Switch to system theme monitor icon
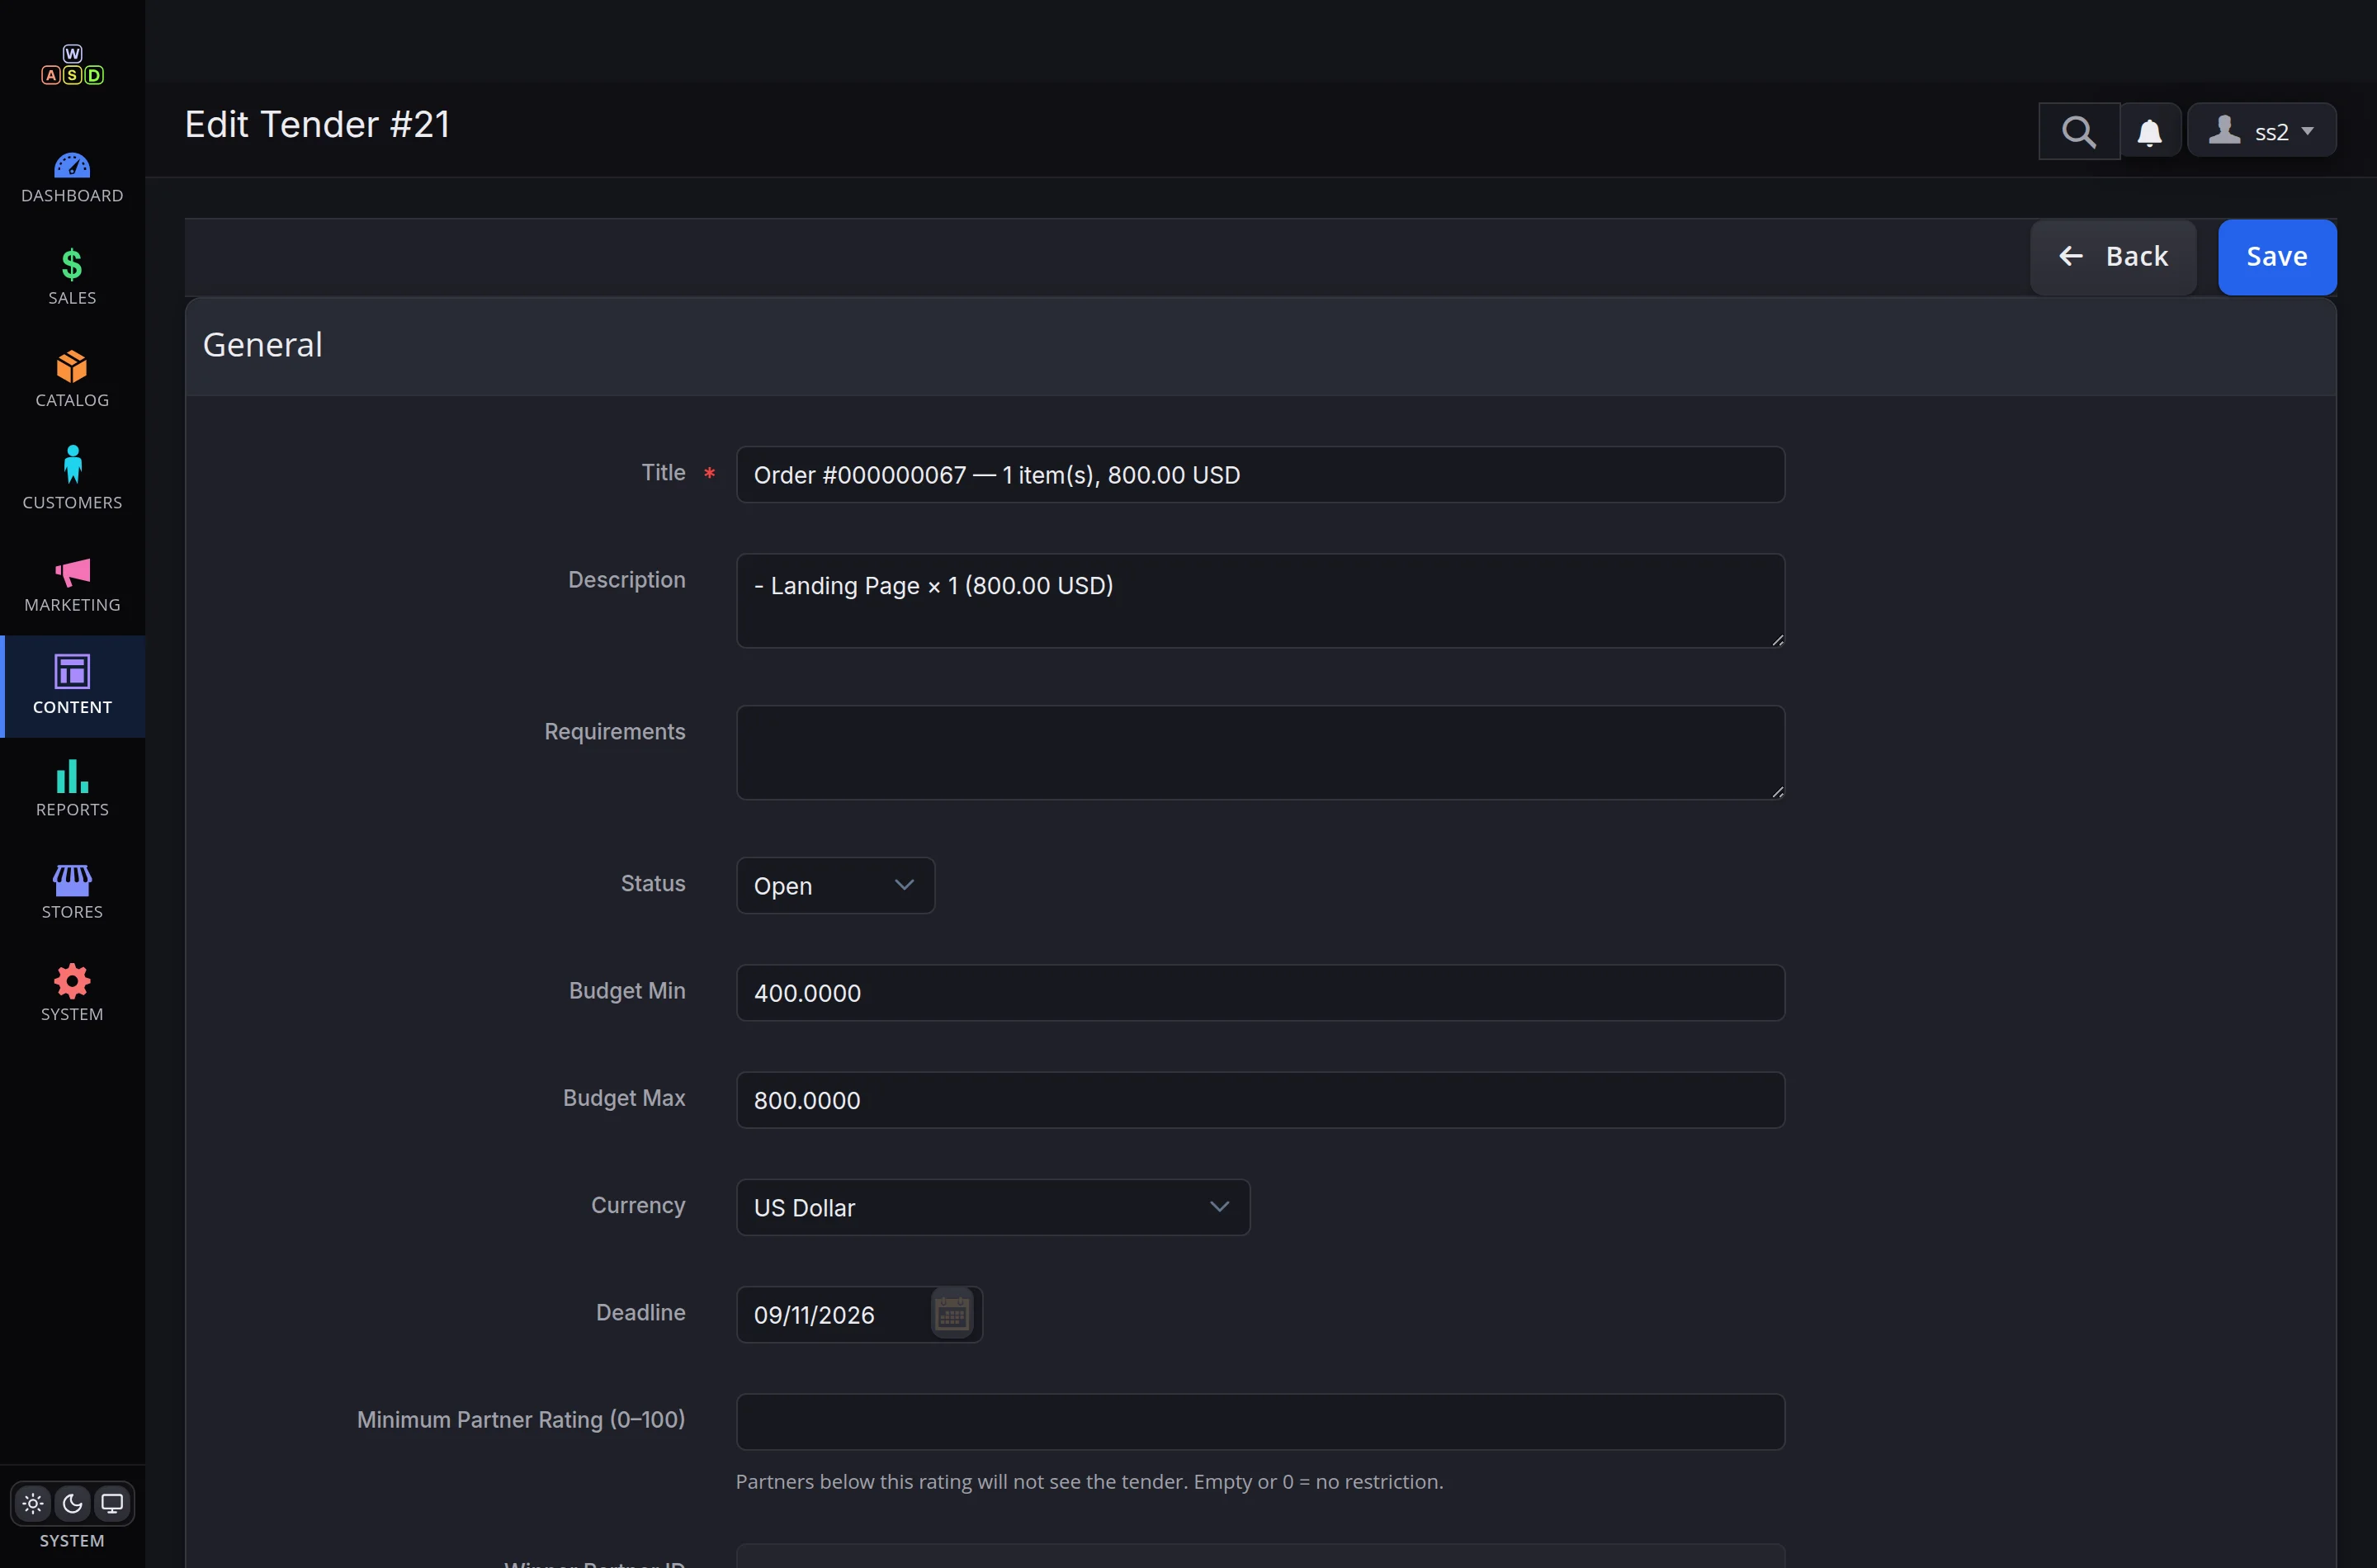This screenshot has width=2377, height=1568. tap(112, 1503)
